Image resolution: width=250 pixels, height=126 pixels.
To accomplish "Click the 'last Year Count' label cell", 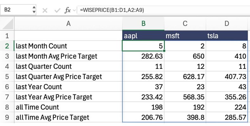I will point(68,87).
